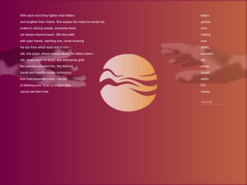This screenshot has height=185, width=247.
Task: Click the italic word "here,"
Action: coord(204,28)
